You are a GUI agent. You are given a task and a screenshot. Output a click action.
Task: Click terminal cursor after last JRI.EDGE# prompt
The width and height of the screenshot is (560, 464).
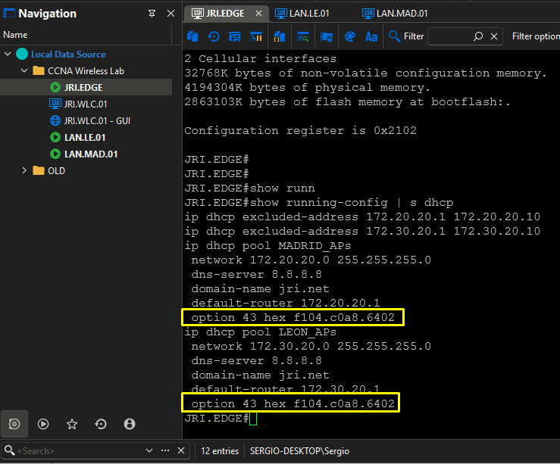pos(253,419)
